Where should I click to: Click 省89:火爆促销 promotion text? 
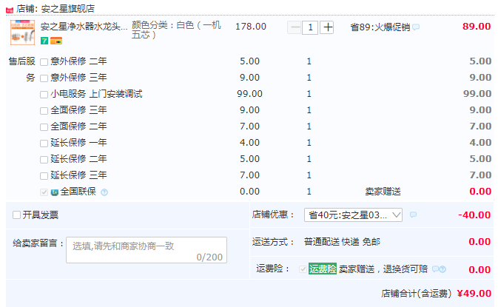pyautogui.click(x=380, y=27)
